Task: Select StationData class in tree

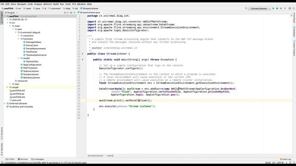Action: click(x=32, y=61)
